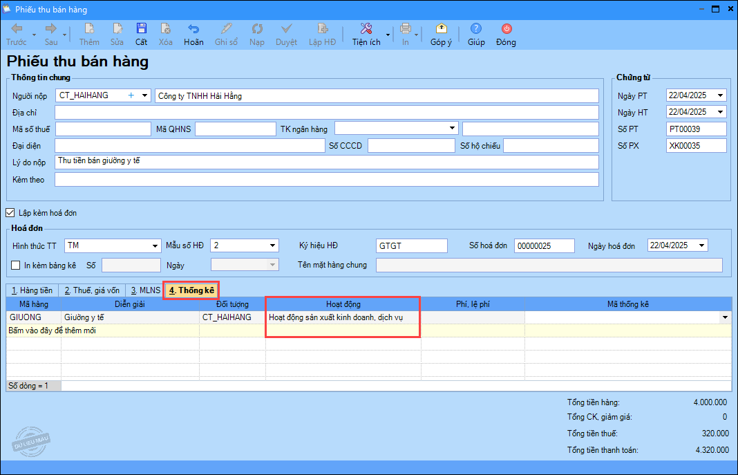The image size is (738, 475).
Task: Open the Ngày PT date picker dropdown
Action: pos(721,95)
